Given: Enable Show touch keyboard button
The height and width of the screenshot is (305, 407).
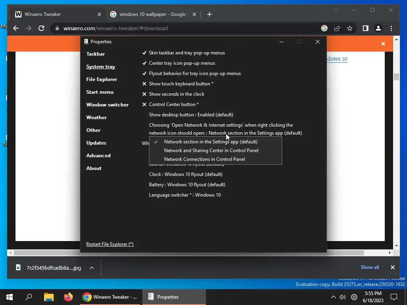Looking at the screenshot, I should (178, 84).
